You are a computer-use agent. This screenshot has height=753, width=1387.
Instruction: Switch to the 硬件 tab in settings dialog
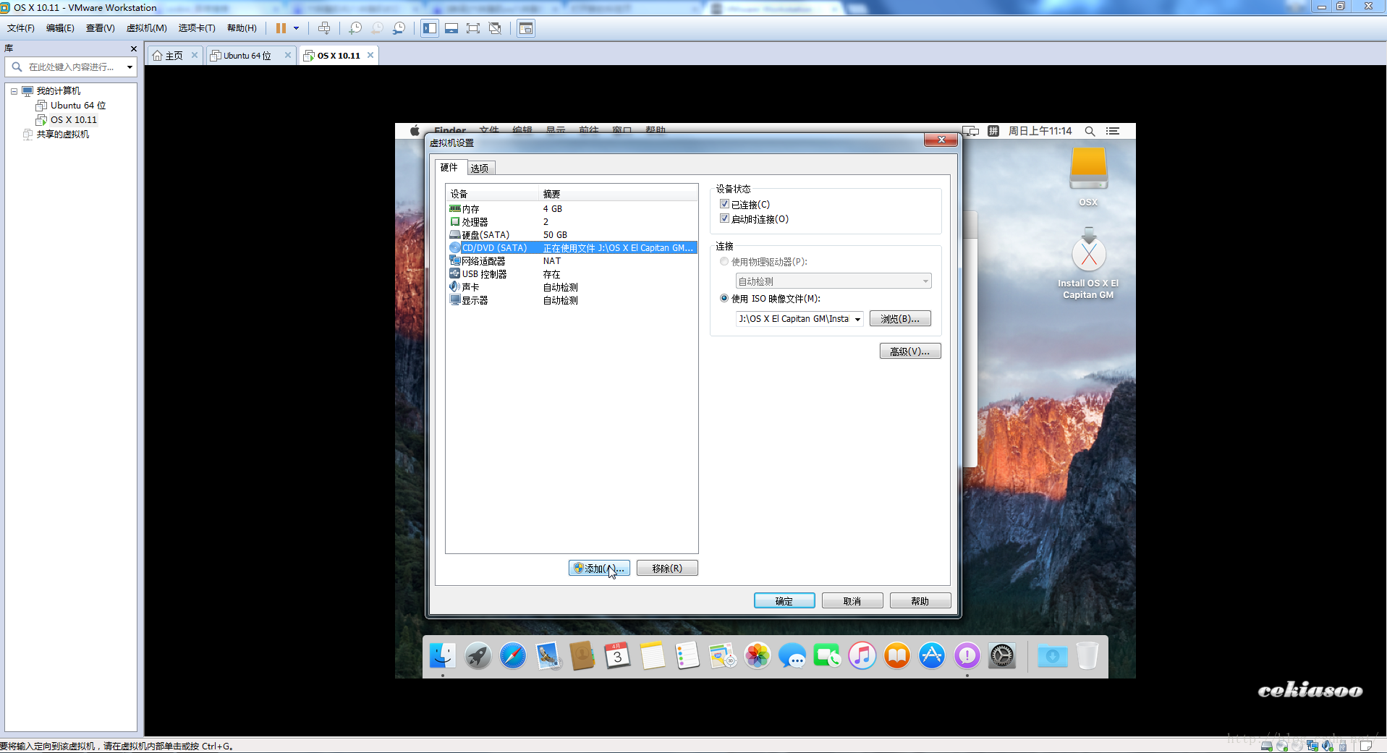point(449,168)
